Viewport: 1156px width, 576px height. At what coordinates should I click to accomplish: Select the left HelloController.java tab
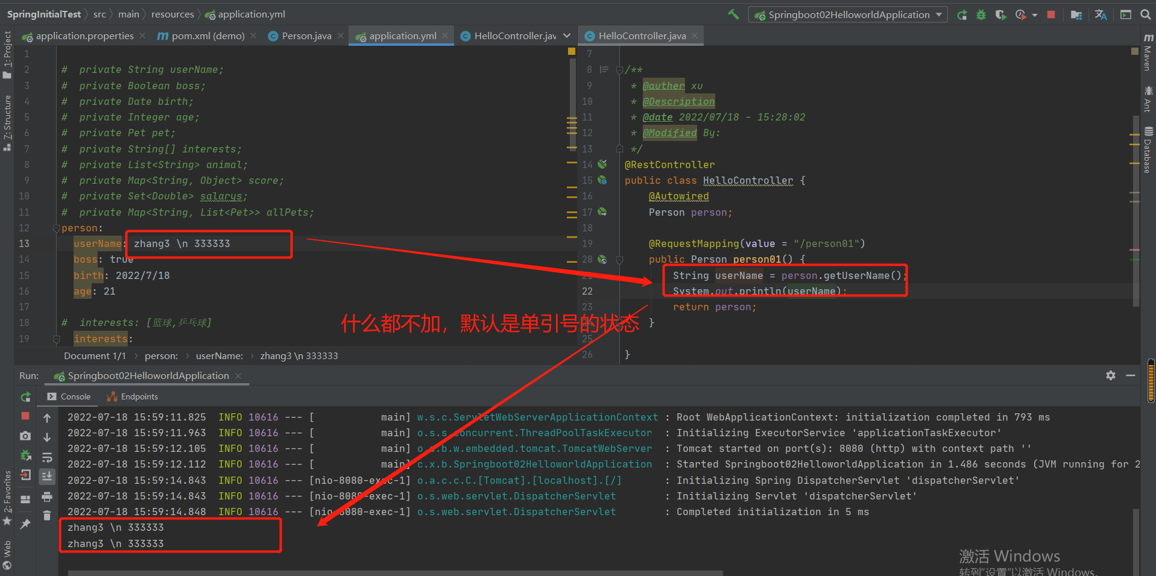510,36
